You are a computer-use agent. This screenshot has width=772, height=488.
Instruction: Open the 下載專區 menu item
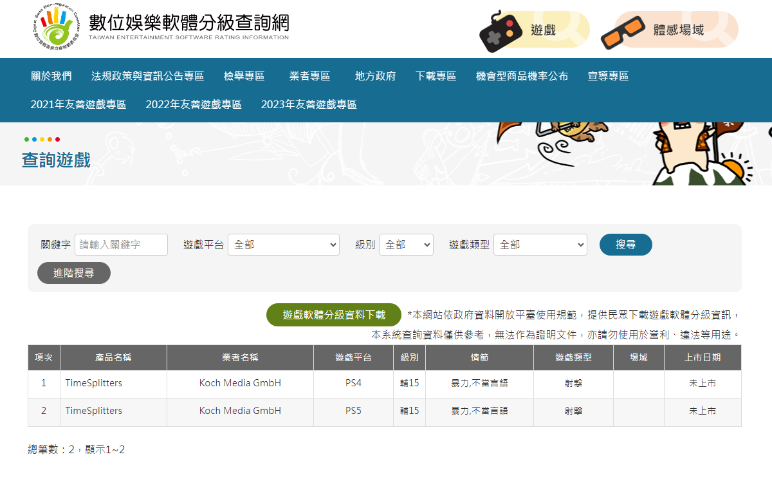click(x=436, y=76)
